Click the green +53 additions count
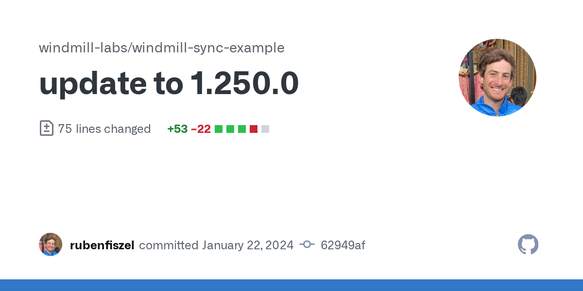The width and height of the screenshot is (583, 291). (177, 129)
